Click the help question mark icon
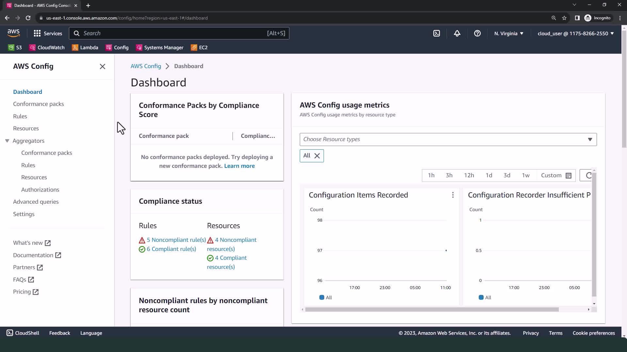This screenshot has width=627, height=352. click(x=477, y=33)
